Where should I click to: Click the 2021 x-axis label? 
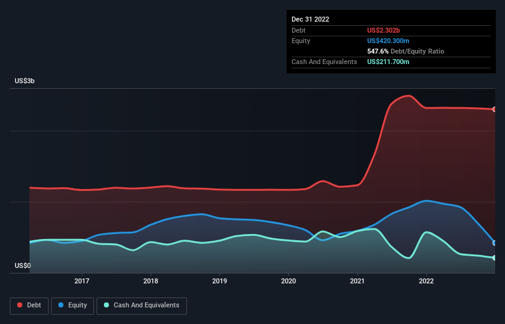pyautogui.click(x=357, y=281)
